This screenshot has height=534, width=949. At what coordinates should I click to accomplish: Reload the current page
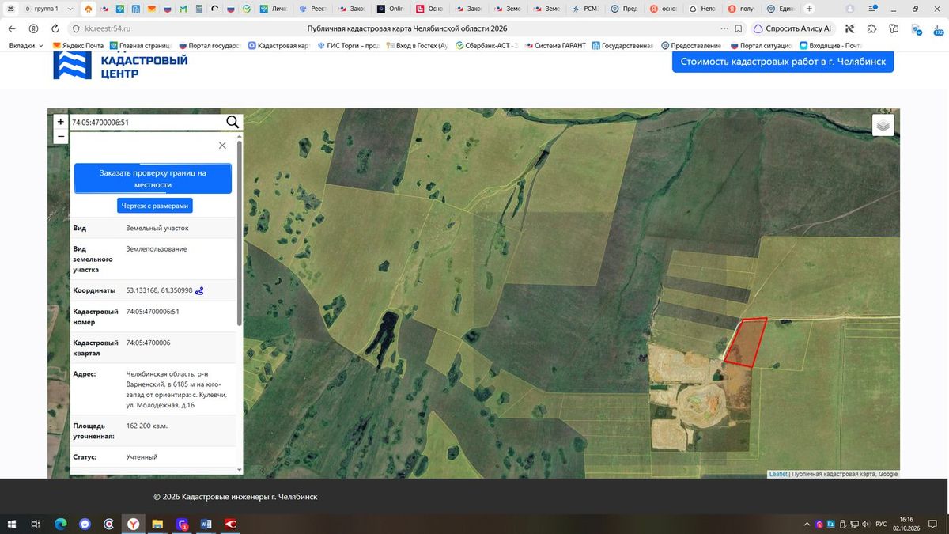pyautogui.click(x=54, y=28)
